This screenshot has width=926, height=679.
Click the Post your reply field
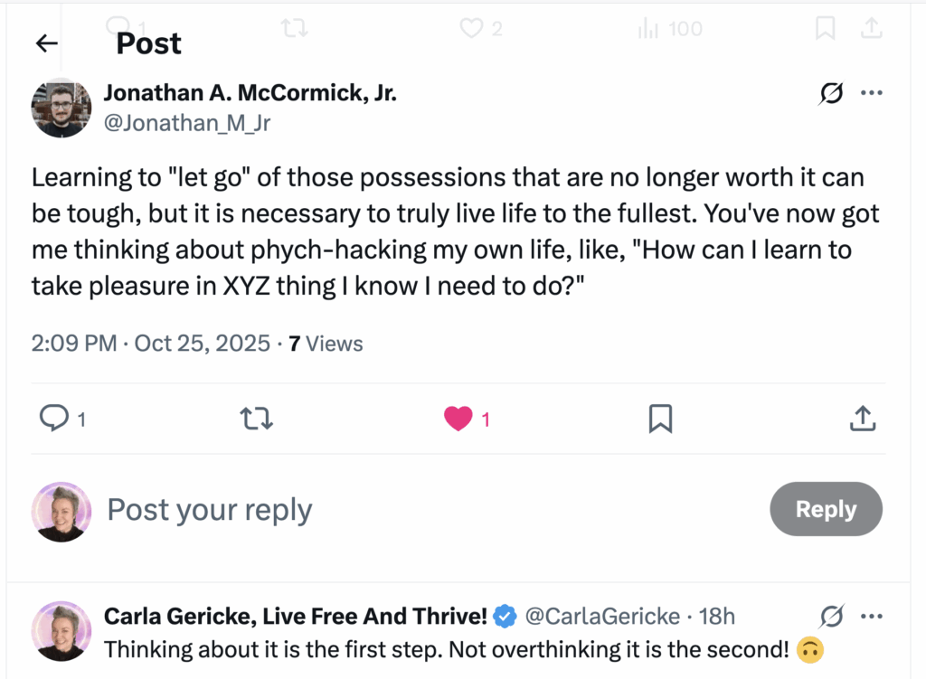click(210, 510)
